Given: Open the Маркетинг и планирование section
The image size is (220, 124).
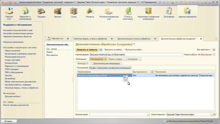Looking at the screenshot, I should pos(25,13).
